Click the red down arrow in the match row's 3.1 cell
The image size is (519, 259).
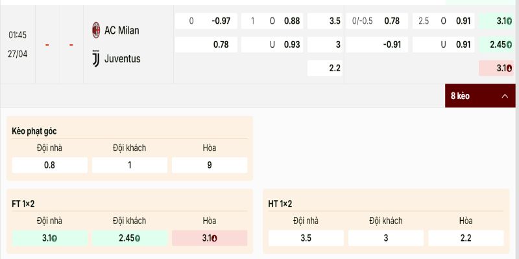(511, 68)
